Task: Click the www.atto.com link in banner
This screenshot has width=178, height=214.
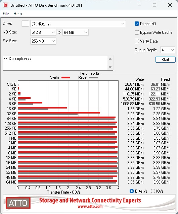Action: tap(90, 206)
